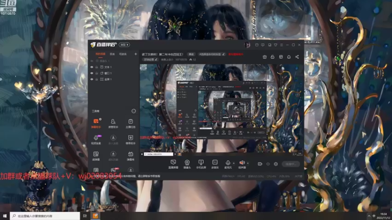
Task: Add a 直播屏幕 screen source
Action: 173,164
